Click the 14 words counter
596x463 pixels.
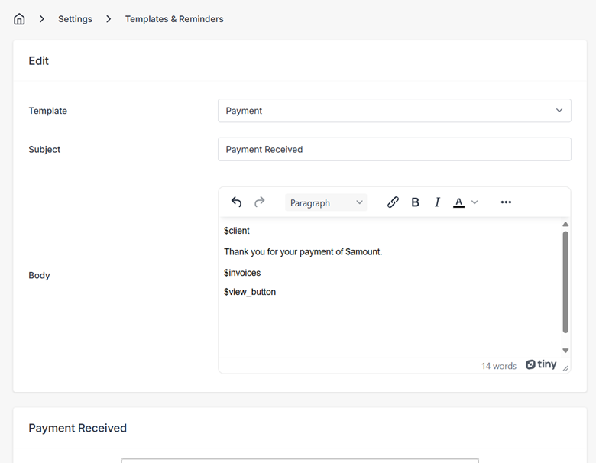click(x=499, y=366)
